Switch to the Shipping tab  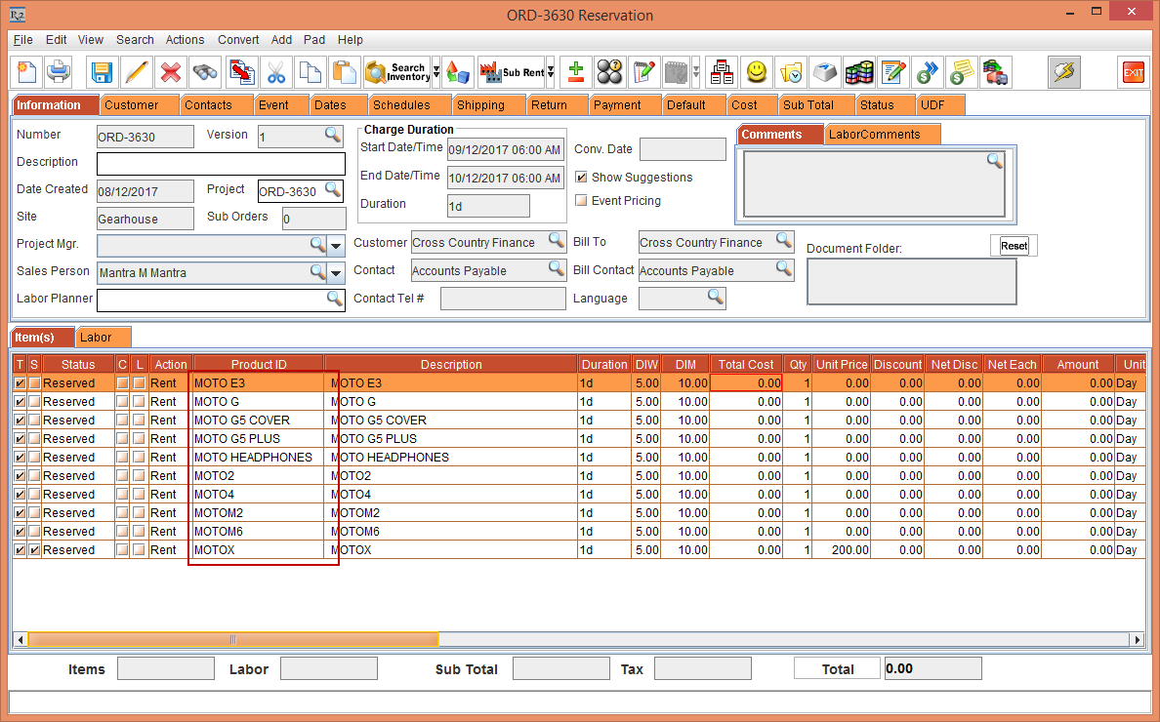480,105
